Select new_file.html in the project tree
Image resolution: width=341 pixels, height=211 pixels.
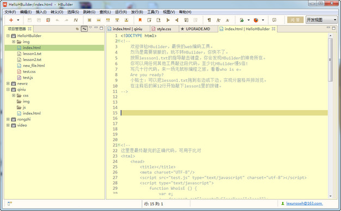[34, 65]
